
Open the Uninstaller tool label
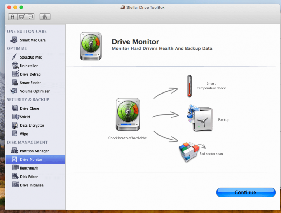pyautogui.click(x=29, y=66)
